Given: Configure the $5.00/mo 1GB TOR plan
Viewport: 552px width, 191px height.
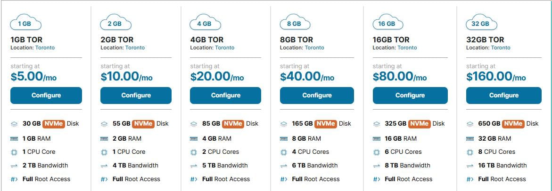Looking at the screenshot, I should 46,95.
